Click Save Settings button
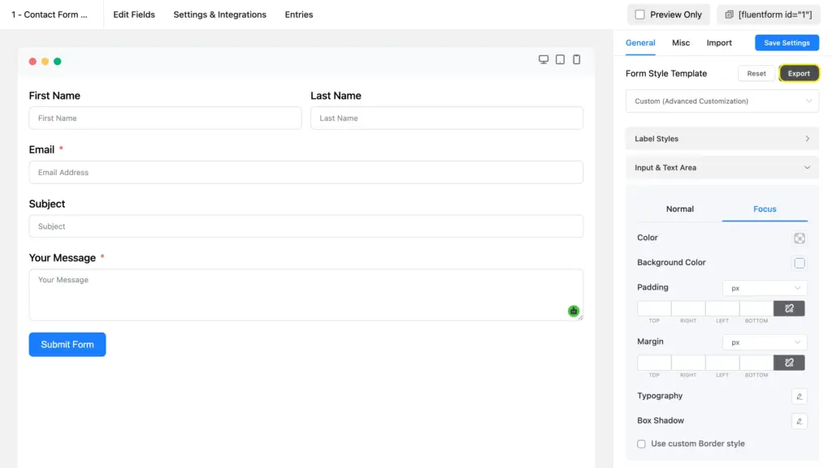 coord(786,43)
